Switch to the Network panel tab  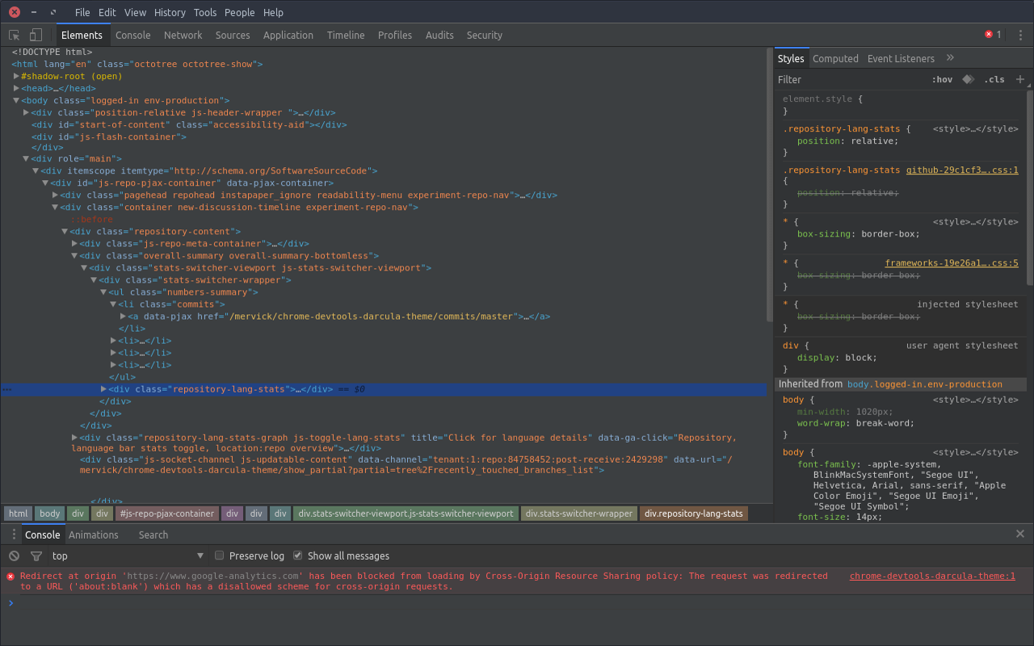183,35
